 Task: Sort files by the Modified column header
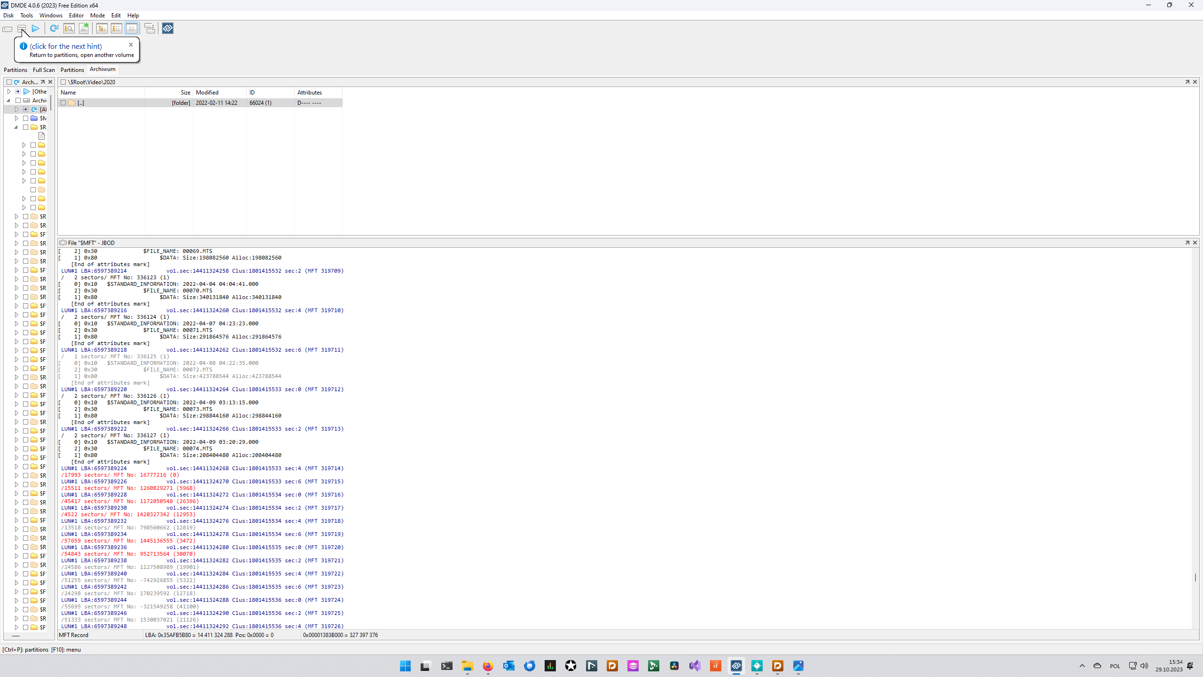[x=220, y=92]
